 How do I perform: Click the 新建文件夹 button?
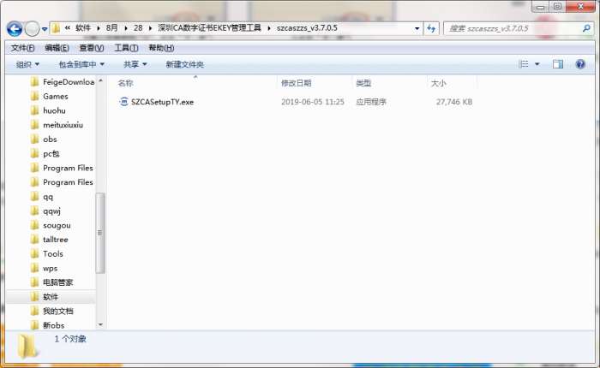pos(184,64)
